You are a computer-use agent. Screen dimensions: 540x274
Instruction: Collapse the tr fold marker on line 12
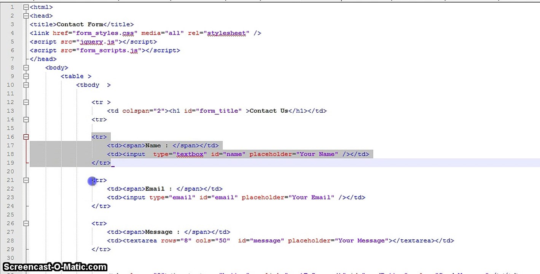(26, 102)
